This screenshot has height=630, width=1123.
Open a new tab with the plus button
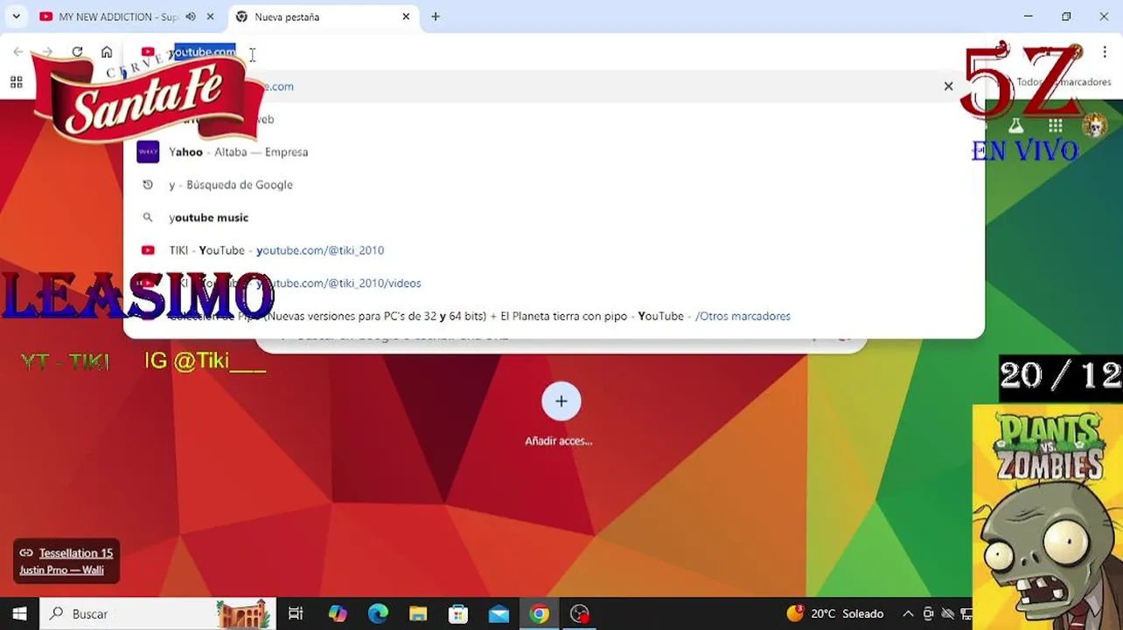pyautogui.click(x=436, y=17)
